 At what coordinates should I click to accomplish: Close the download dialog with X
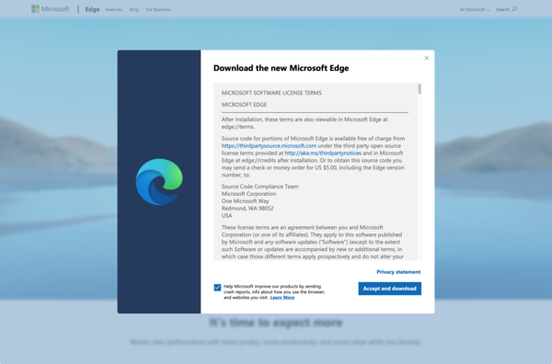pyautogui.click(x=426, y=58)
